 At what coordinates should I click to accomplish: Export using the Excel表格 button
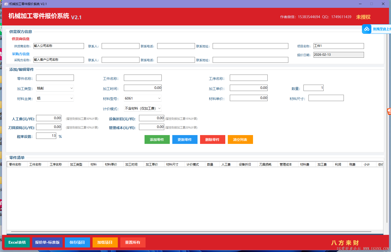pos(17,242)
